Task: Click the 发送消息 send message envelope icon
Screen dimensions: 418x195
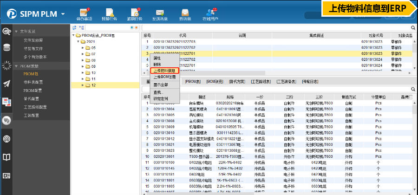Action: point(160,13)
